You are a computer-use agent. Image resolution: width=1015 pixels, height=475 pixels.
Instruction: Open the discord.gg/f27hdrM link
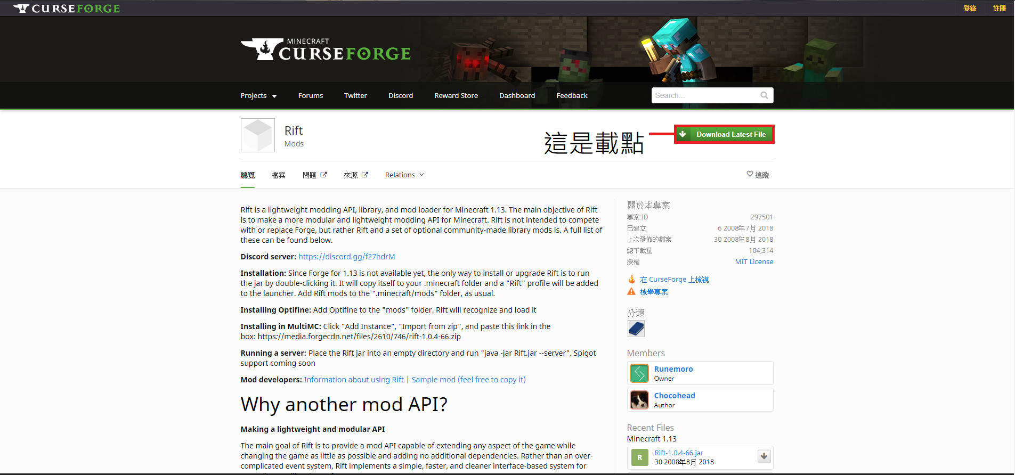(346, 257)
